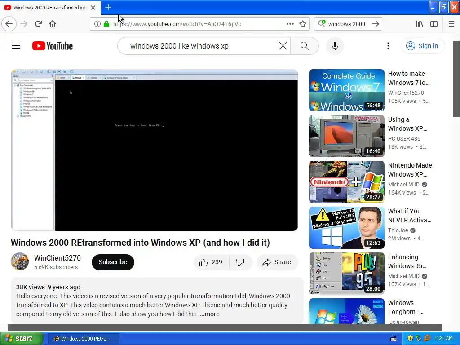The image size is (460, 345).
Task: Open WinClient5270 channel avatar
Action: pos(20,261)
